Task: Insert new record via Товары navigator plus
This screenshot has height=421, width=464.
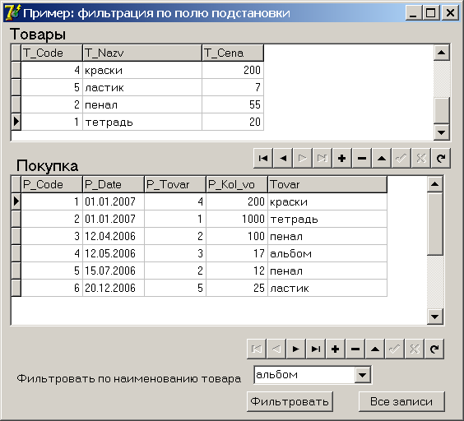Action: pos(341,159)
